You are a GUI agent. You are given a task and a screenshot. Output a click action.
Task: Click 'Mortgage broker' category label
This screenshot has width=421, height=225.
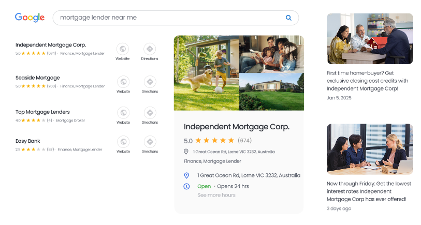click(70, 121)
